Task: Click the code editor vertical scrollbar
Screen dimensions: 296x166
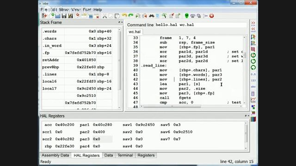Action: pos(245,70)
